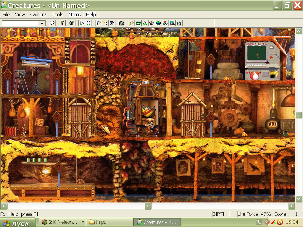Click the Score status bar text
Image resolution: width=303 pixels, height=227 pixels.
click(280, 214)
